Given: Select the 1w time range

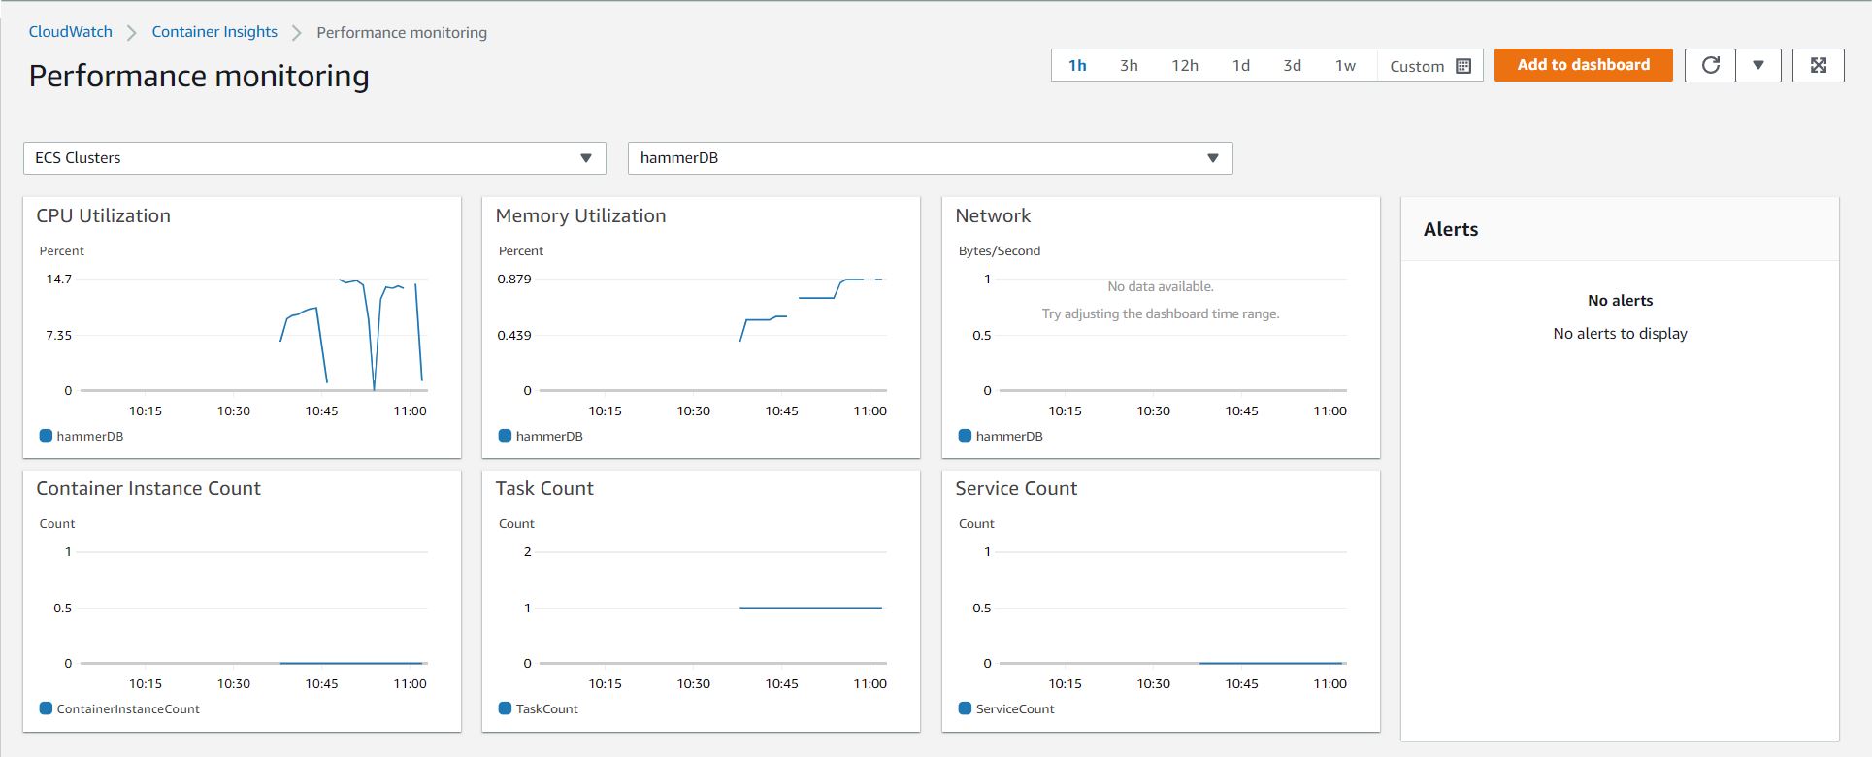Looking at the screenshot, I should (1345, 66).
